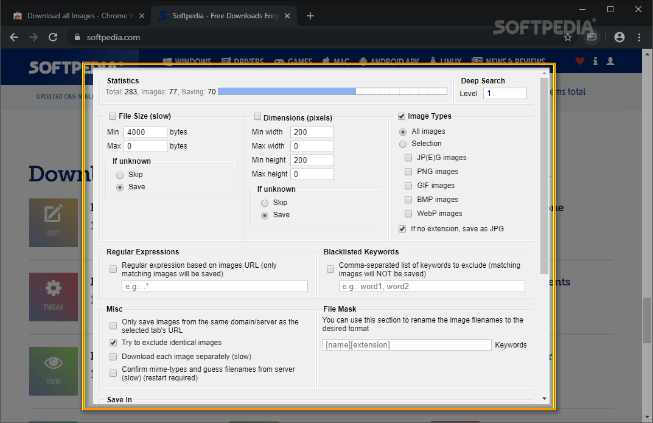Click the Max width input field
Viewport: 653px width, 423px height.
pyautogui.click(x=312, y=146)
